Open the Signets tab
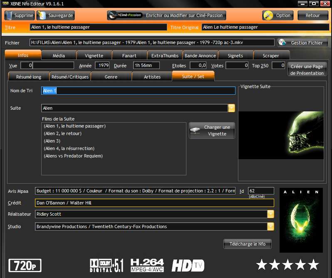332x278 pixels. tap(235, 56)
